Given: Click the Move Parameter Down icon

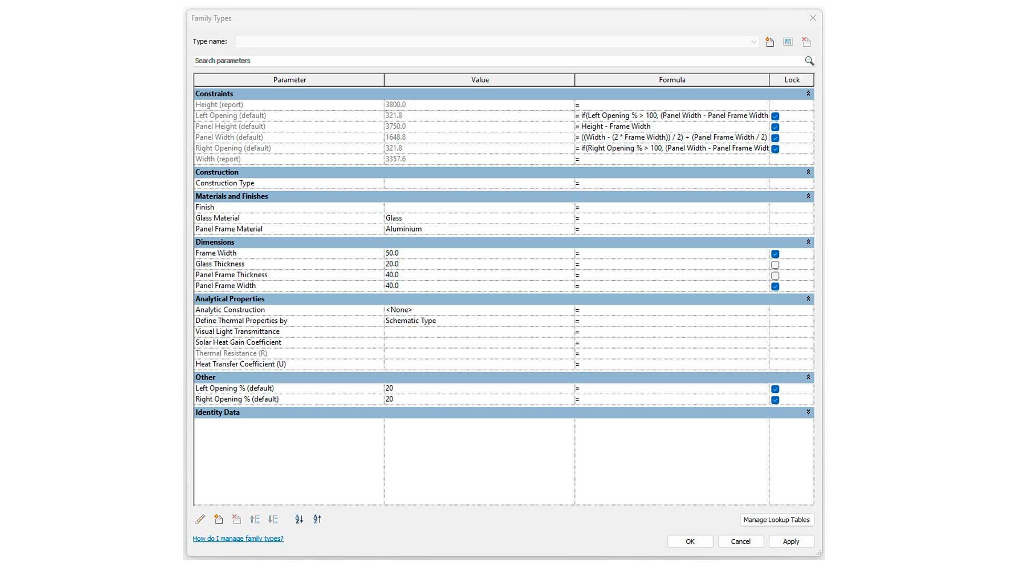Looking at the screenshot, I should point(273,519).
